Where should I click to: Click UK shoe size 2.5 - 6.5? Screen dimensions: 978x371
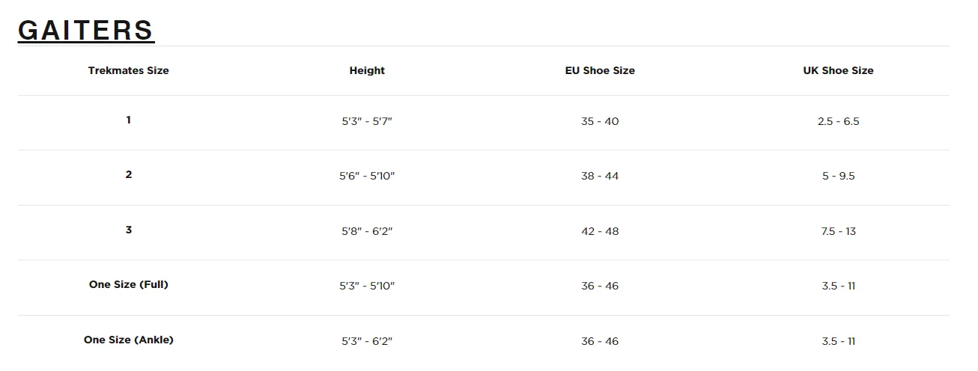click(x=838, y=121)
